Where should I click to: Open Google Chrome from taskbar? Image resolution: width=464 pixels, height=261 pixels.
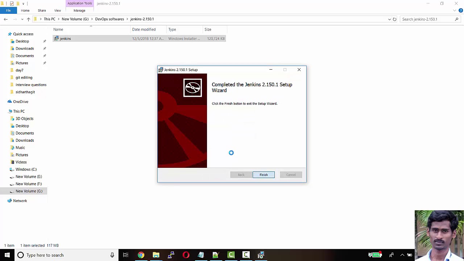coord(141,255)
